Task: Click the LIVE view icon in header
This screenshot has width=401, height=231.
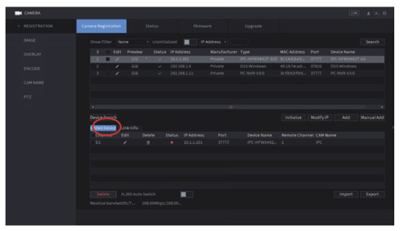Action: tap(354, 13)
